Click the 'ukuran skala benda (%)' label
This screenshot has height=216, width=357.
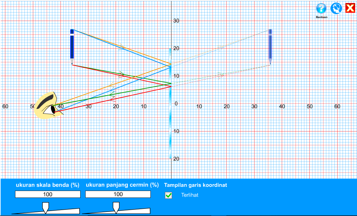48,185
